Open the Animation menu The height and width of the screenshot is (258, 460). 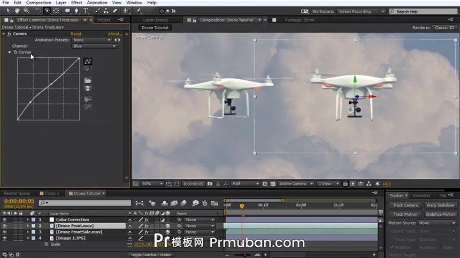[97, 3]
